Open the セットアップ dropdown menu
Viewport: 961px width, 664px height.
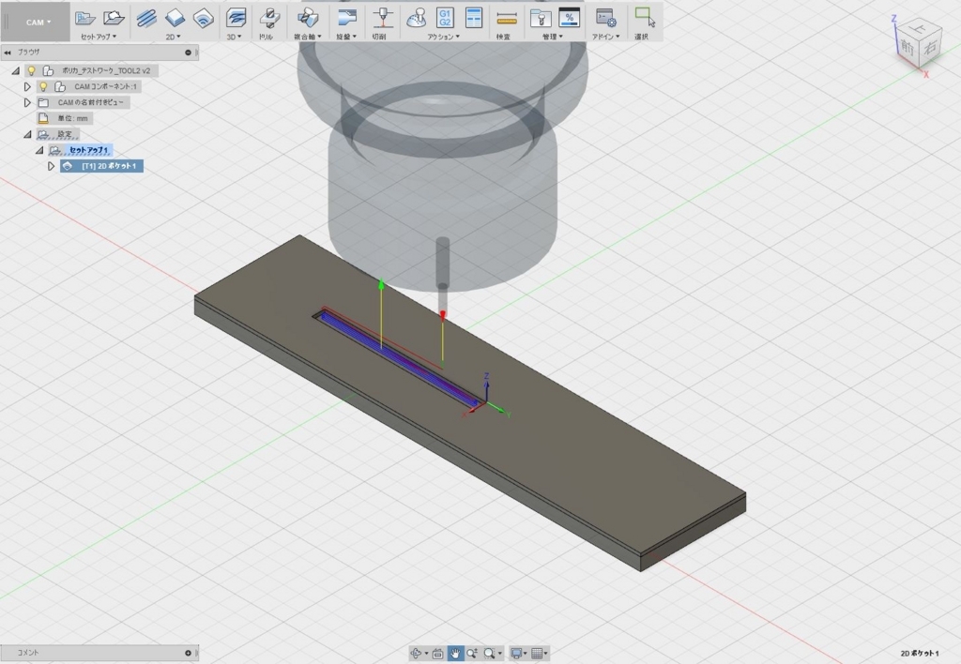99,37
